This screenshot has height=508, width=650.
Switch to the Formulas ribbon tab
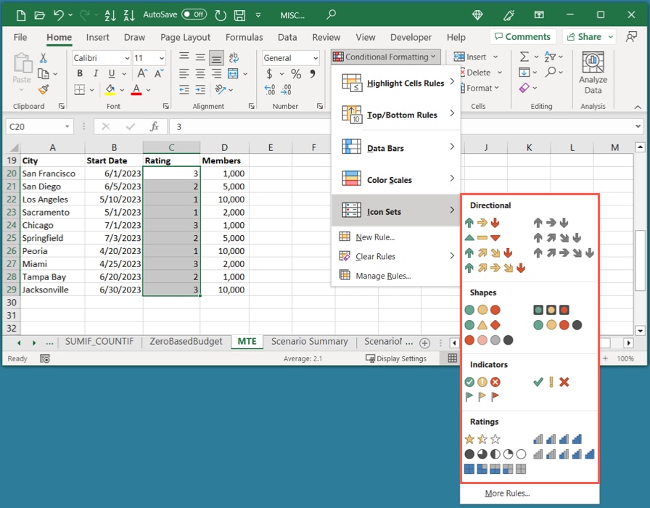[244, 37]
